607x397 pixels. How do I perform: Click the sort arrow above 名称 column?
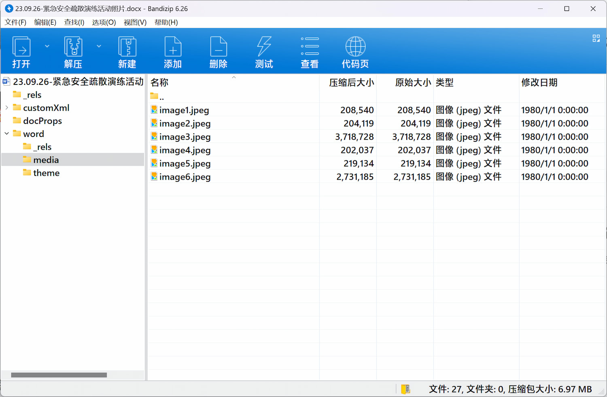(234, 77)
